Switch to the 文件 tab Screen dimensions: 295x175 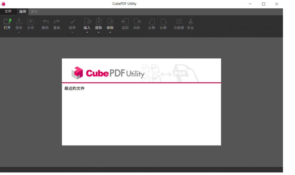tap(8, 11)
